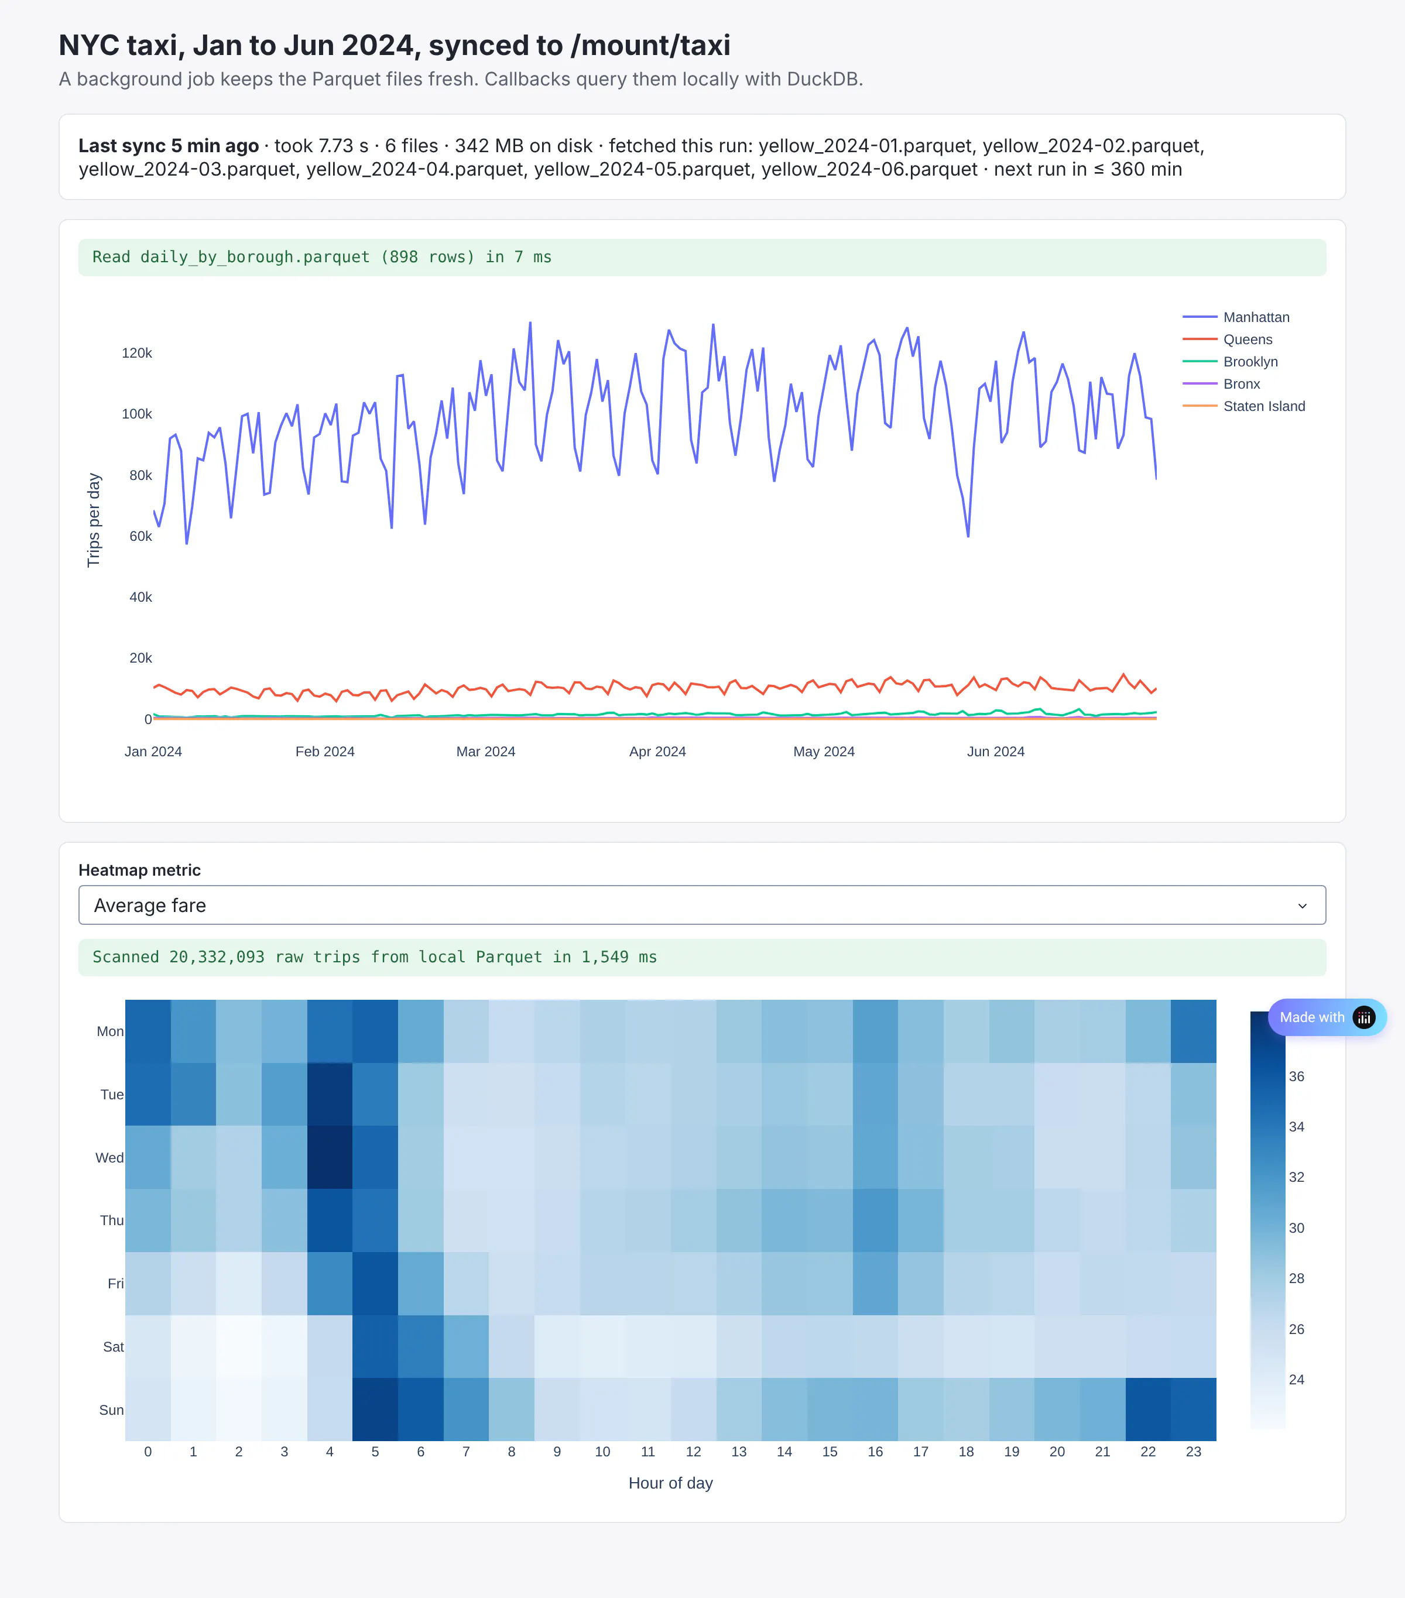This screenshot has width=1405, height=1598.
Task: Click the Jun 2024 axis label
Action: pyautogui.click(x=995, y=752)
